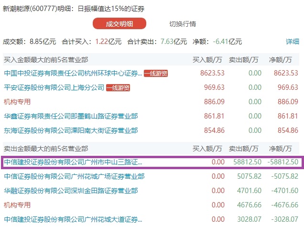Select the 成交明细 tab
This screenshot has width=304, height=227.
[x=119, y=24]
